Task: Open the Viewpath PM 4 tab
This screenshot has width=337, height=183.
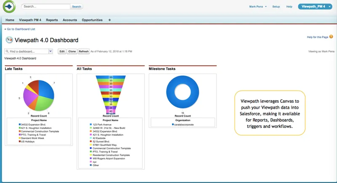Action: [x=30, y=20]
